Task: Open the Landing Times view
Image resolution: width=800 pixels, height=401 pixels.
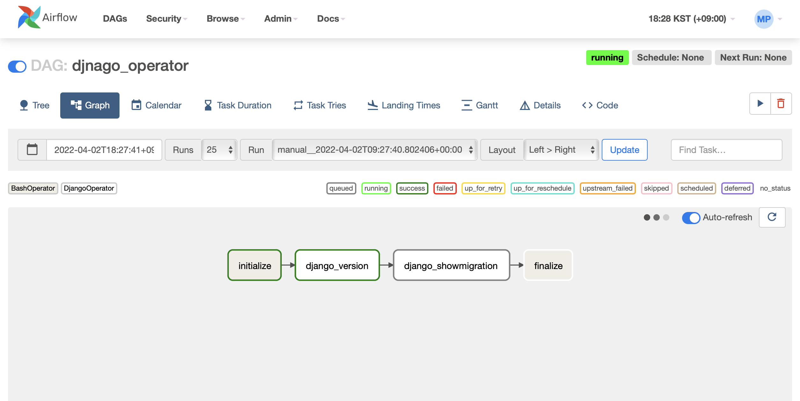Action: 403,105
